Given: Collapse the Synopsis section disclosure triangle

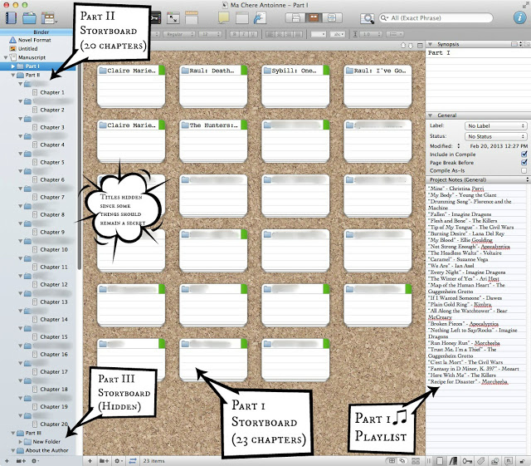Looking at the screenshot, I should point(431,43).
